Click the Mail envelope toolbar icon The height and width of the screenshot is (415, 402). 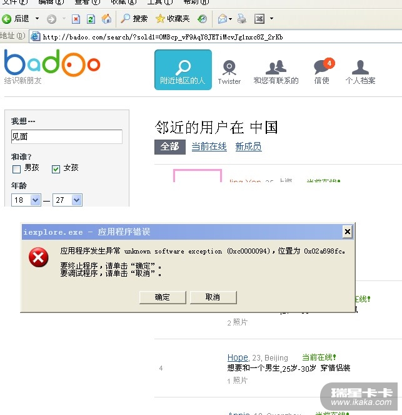click(x=223, y=19)
